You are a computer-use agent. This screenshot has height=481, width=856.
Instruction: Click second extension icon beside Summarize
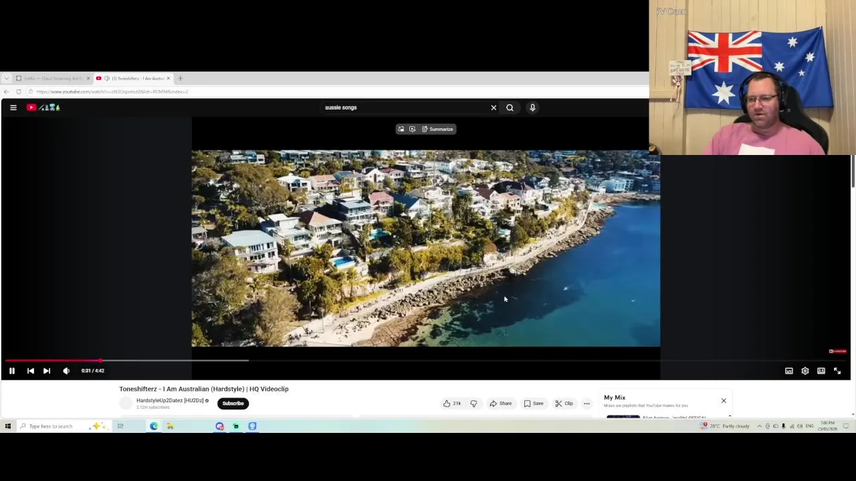tap(412, 129)
